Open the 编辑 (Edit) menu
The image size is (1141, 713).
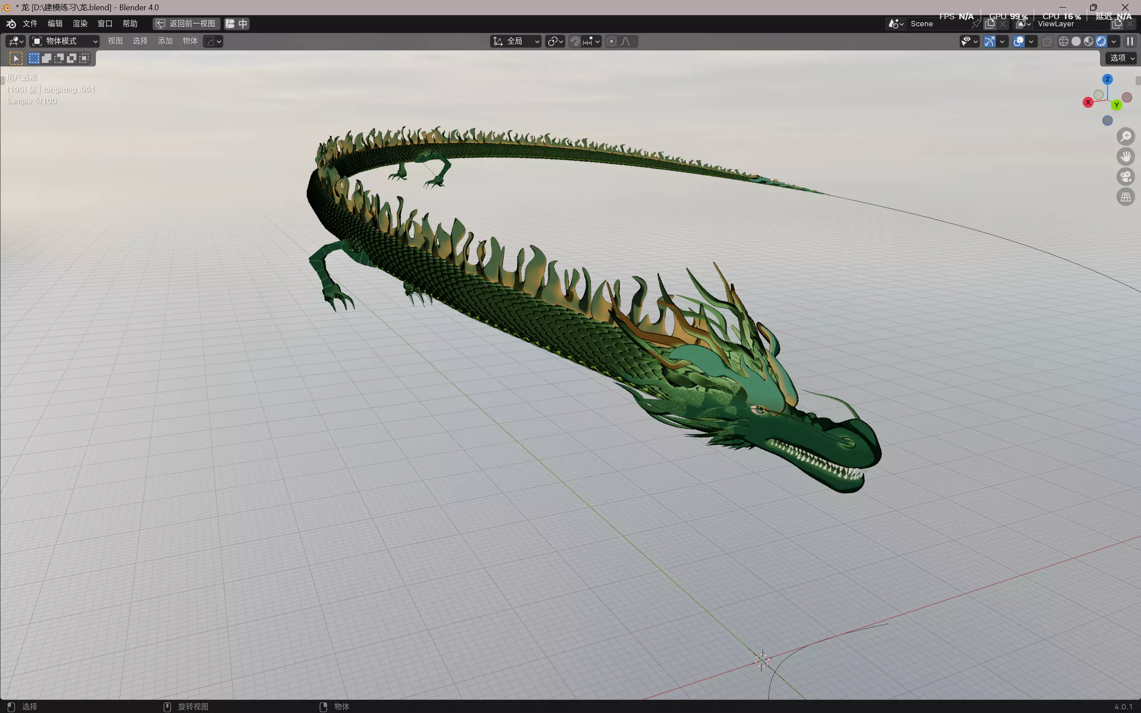click(x=55, y=24)
